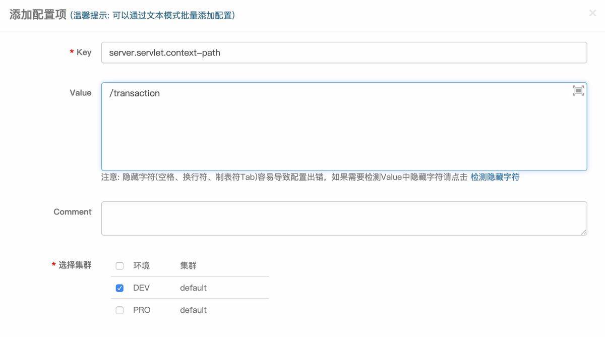Click the DEV environment row

tap(141, 287)
